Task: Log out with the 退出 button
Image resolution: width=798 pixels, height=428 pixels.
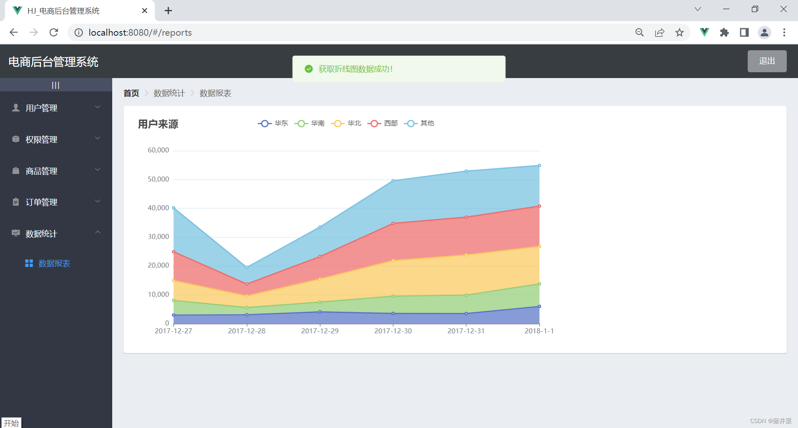Action: click(x=767, y=61)
